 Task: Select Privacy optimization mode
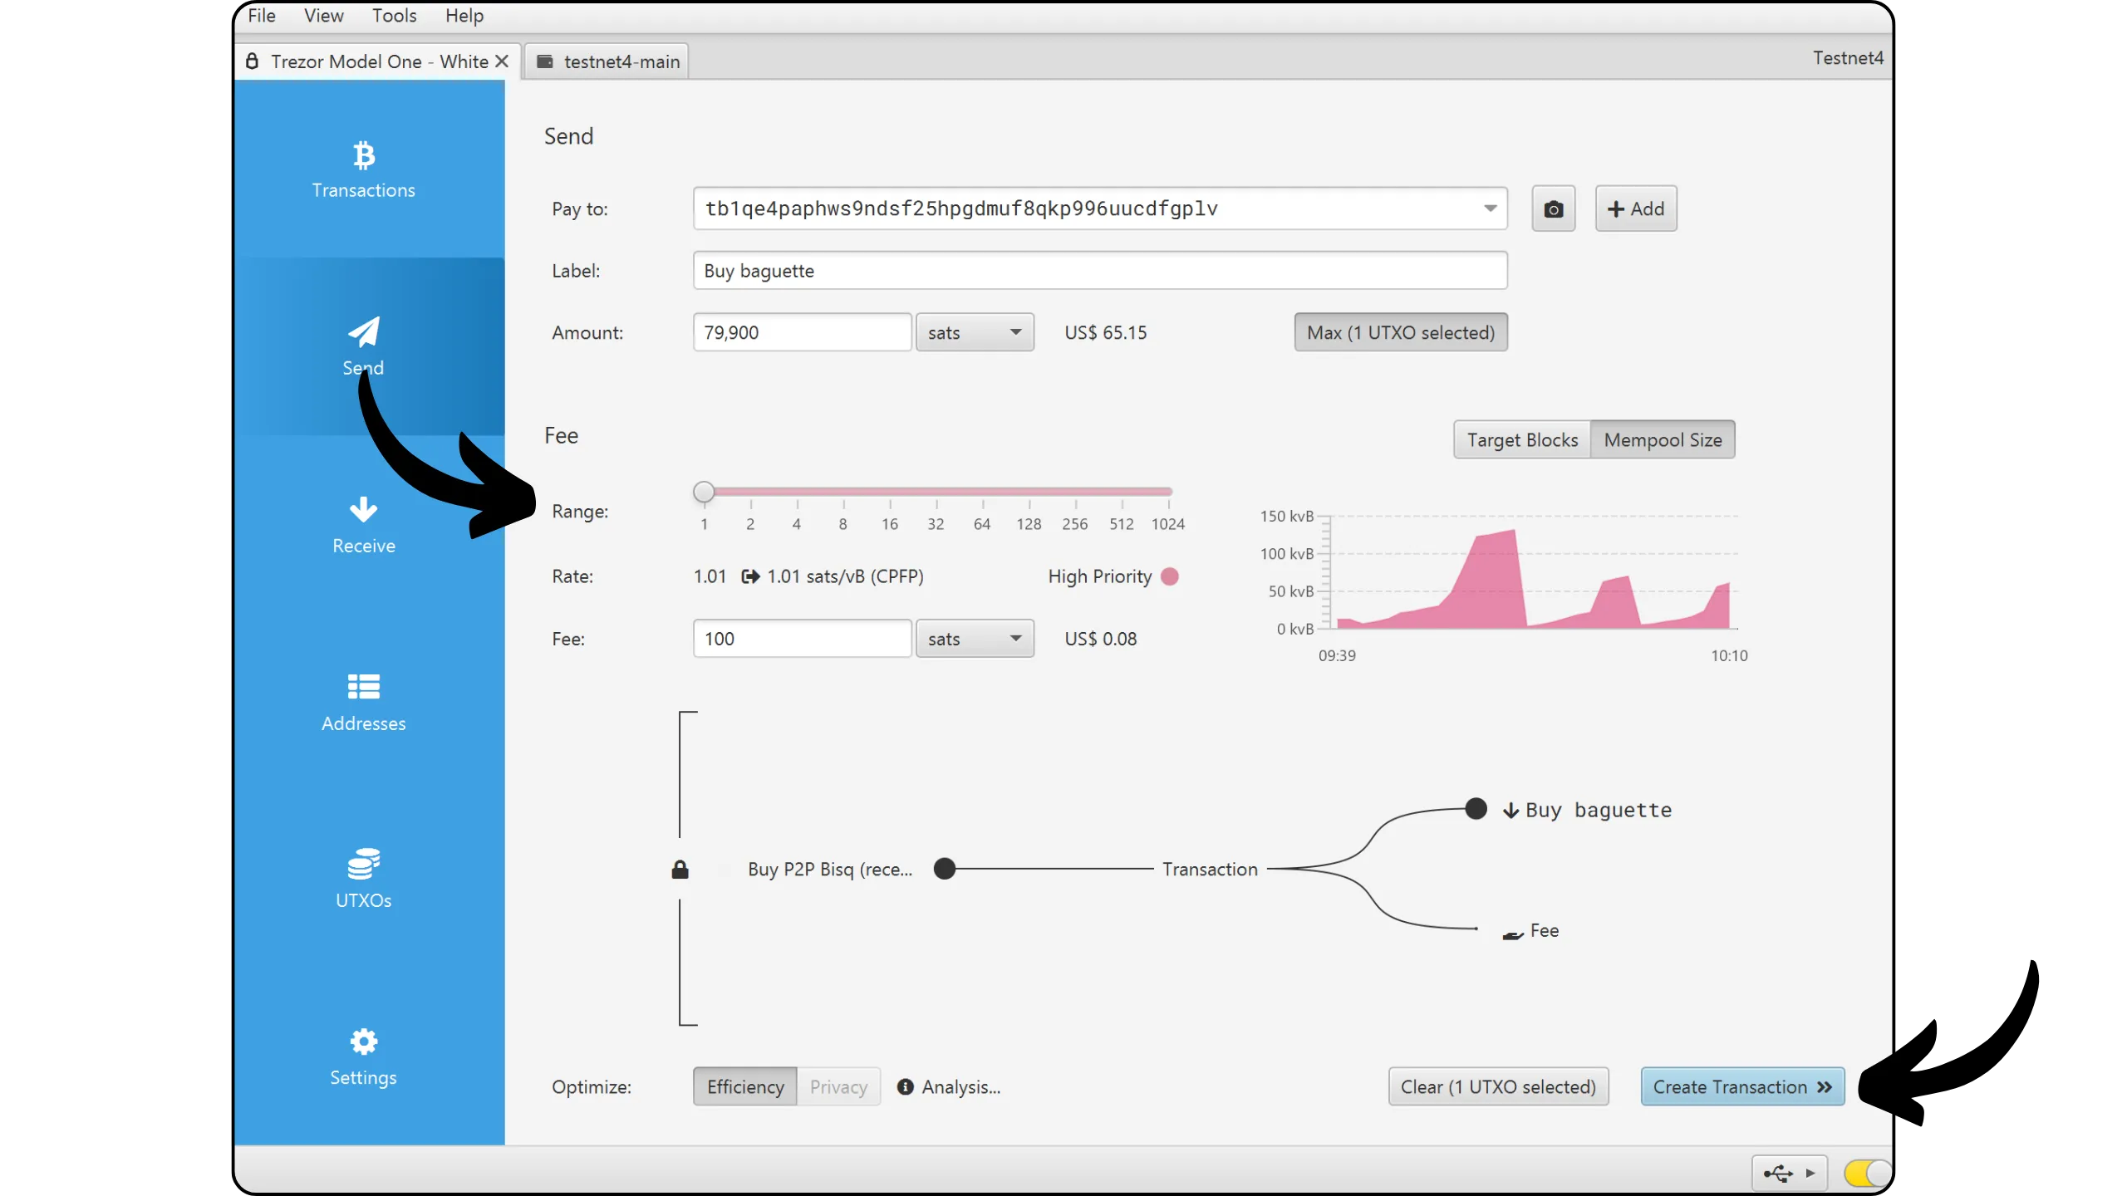coord(838,1086)
